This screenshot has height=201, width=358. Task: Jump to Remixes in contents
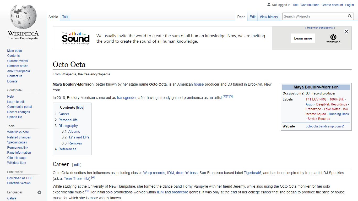pyautogui.click(x=75, y=143)
